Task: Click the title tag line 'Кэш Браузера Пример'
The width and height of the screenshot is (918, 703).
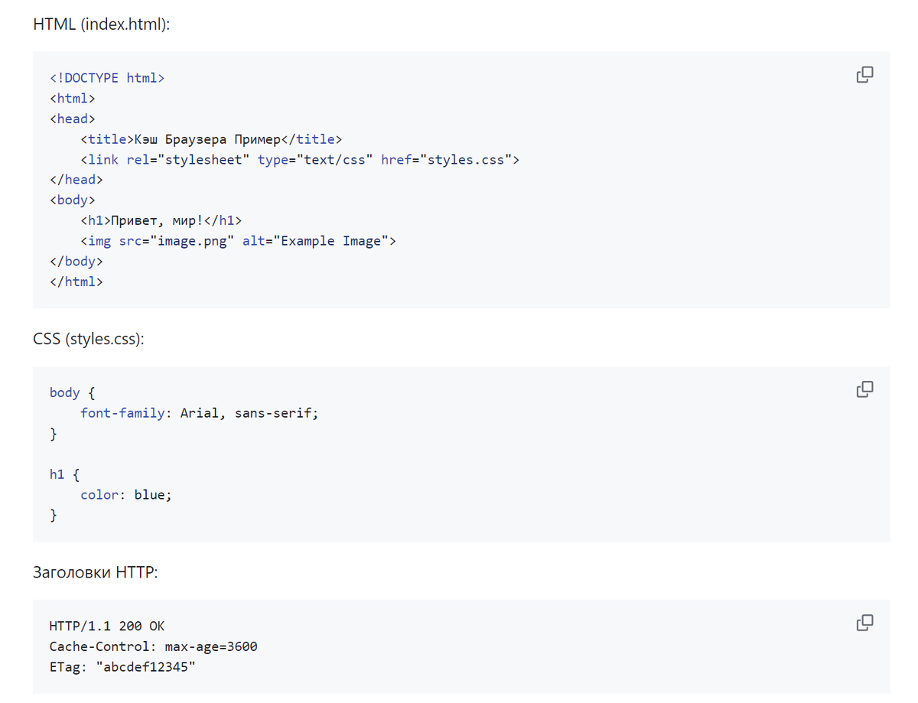Action: coord(211,139)
